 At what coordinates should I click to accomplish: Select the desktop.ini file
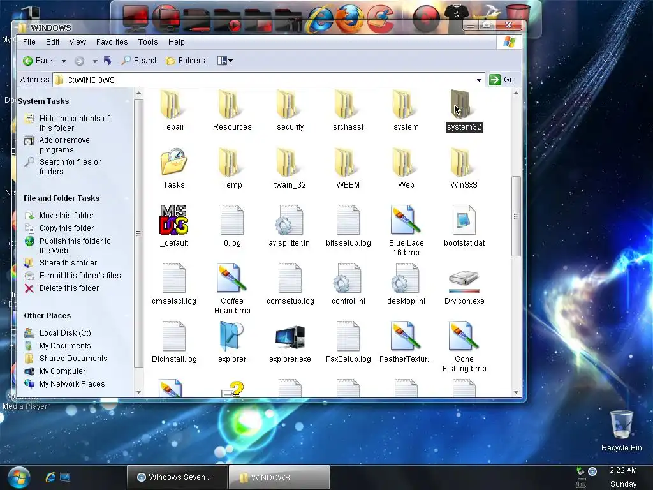click(x=406, y=284)
